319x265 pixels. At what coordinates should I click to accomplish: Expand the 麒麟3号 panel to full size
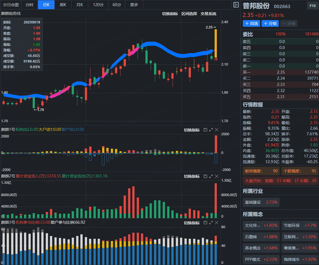[211, 223]
